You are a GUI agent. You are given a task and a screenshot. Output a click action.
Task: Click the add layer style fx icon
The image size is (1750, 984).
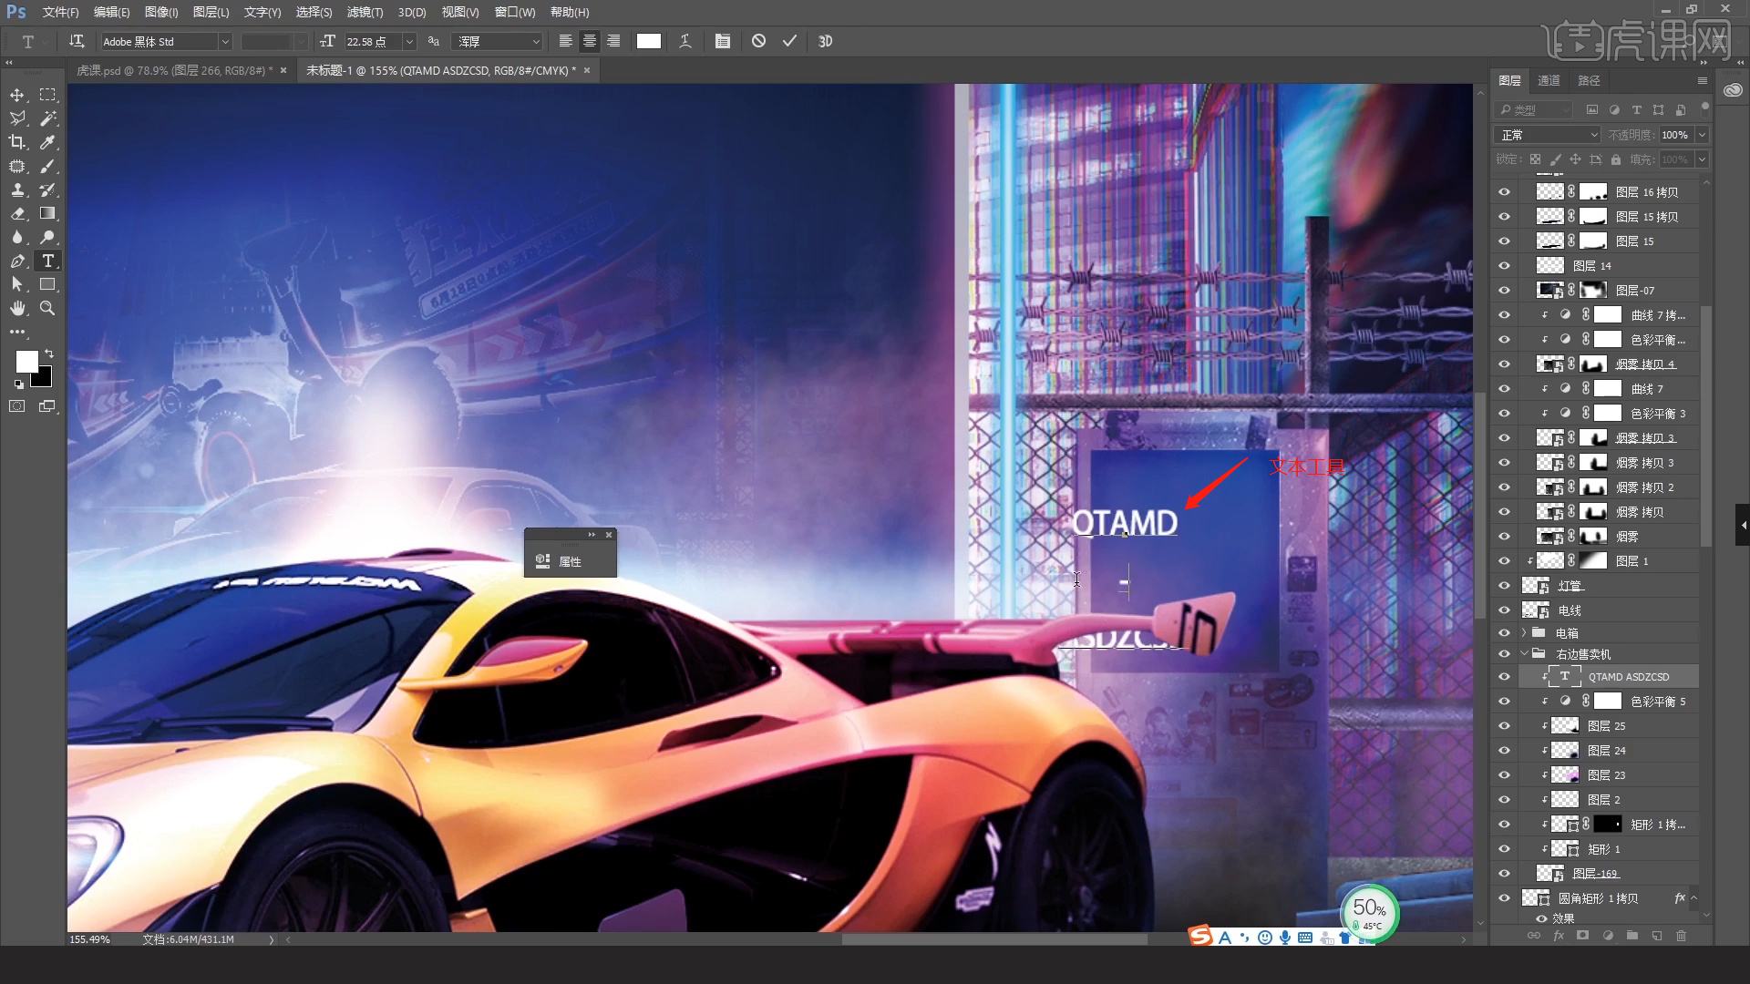[1559, 936]
